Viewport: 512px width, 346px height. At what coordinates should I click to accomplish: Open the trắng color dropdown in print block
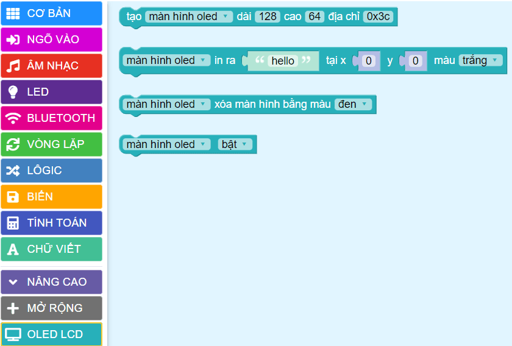(x=480, y=60)
